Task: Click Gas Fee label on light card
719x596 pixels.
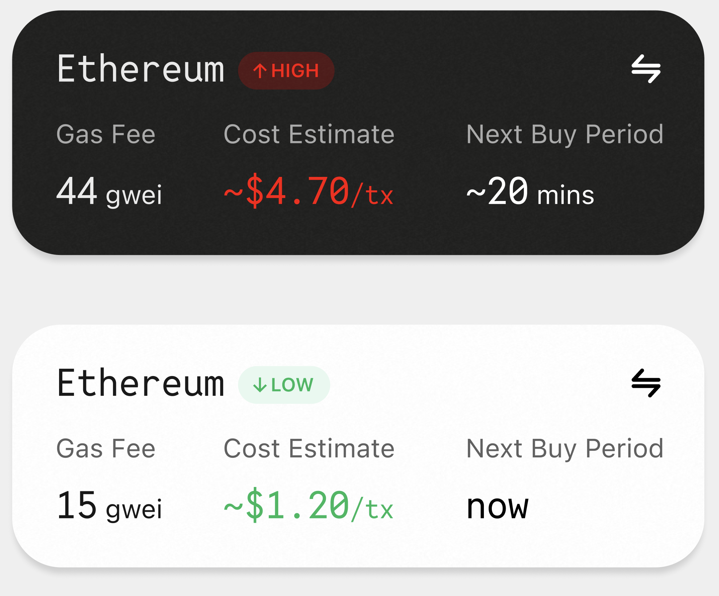Action: click(106, 449)
